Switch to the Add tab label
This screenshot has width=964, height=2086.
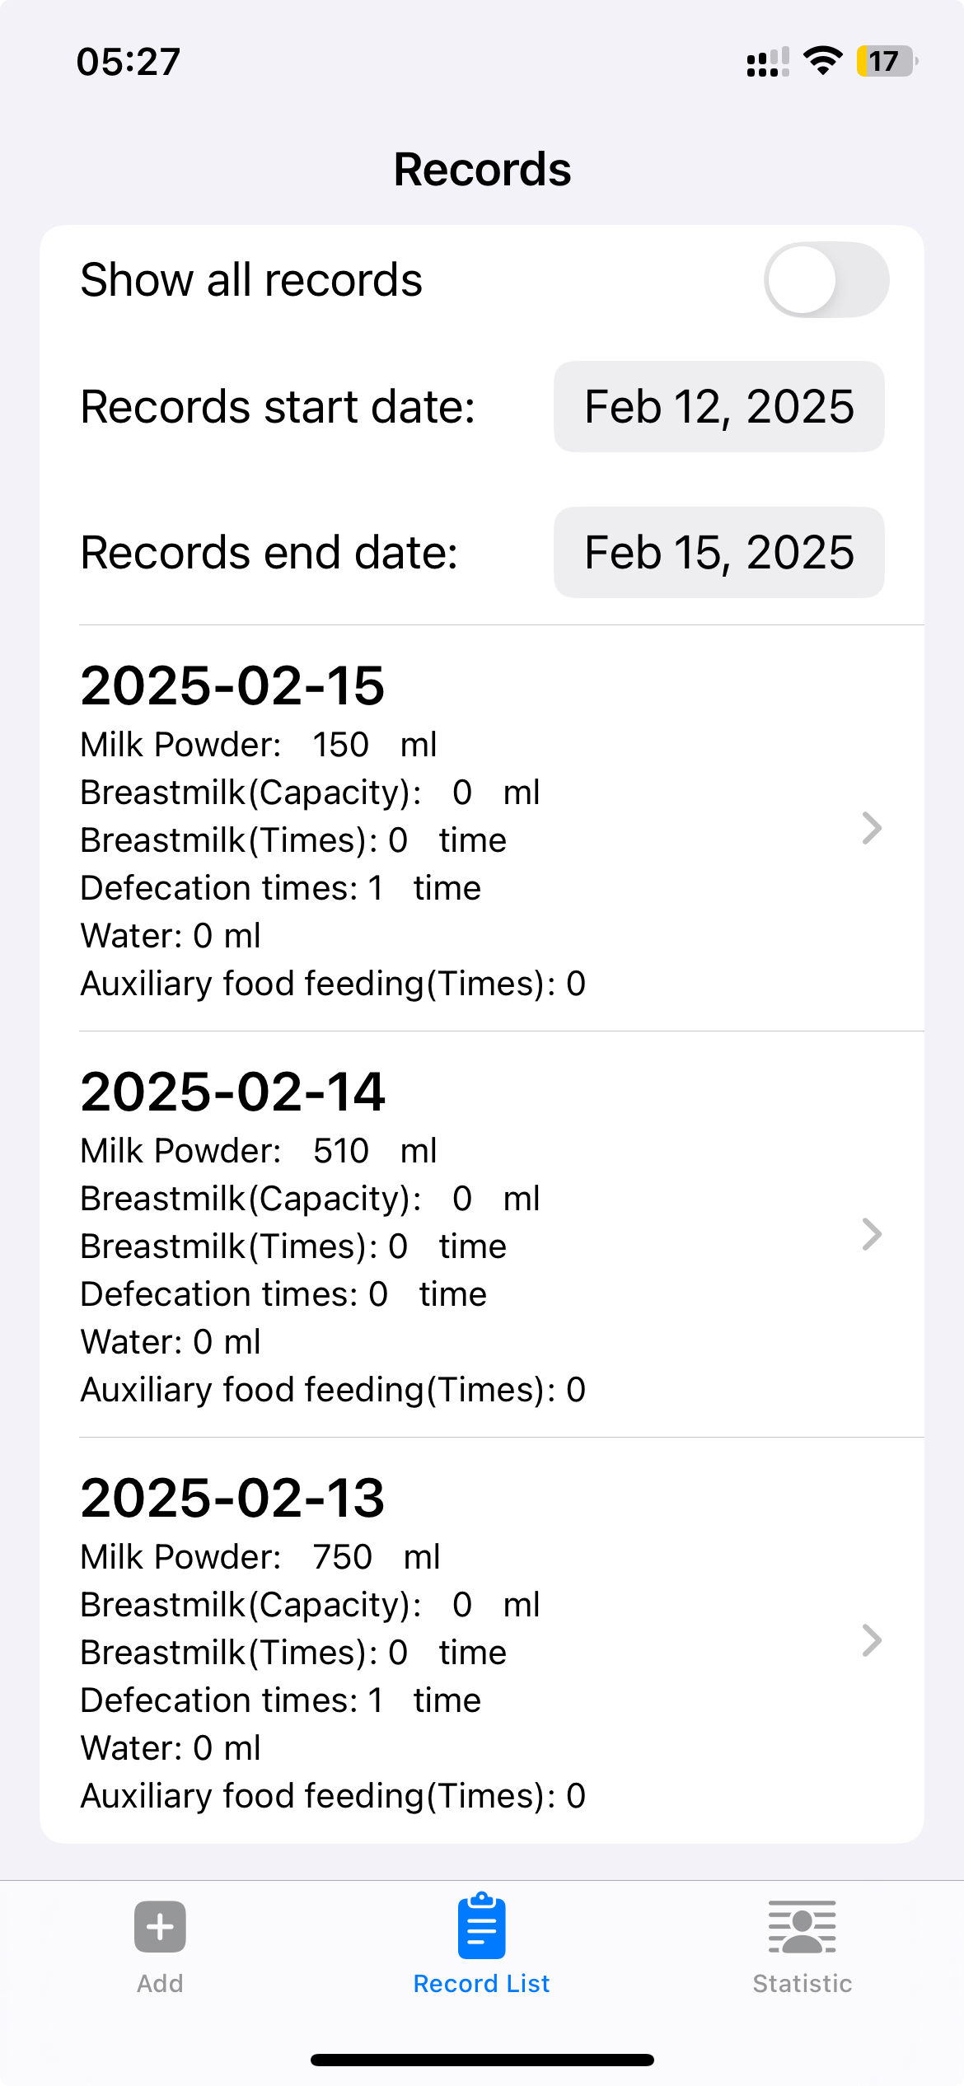160,1984
